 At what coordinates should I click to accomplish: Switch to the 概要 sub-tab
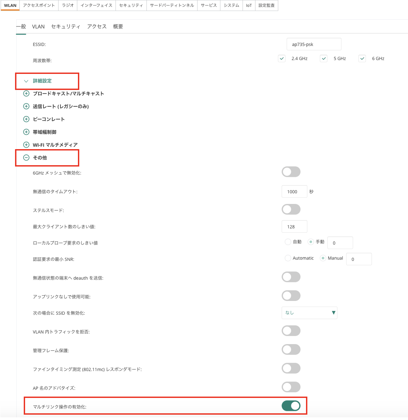(x=118, y=26)
